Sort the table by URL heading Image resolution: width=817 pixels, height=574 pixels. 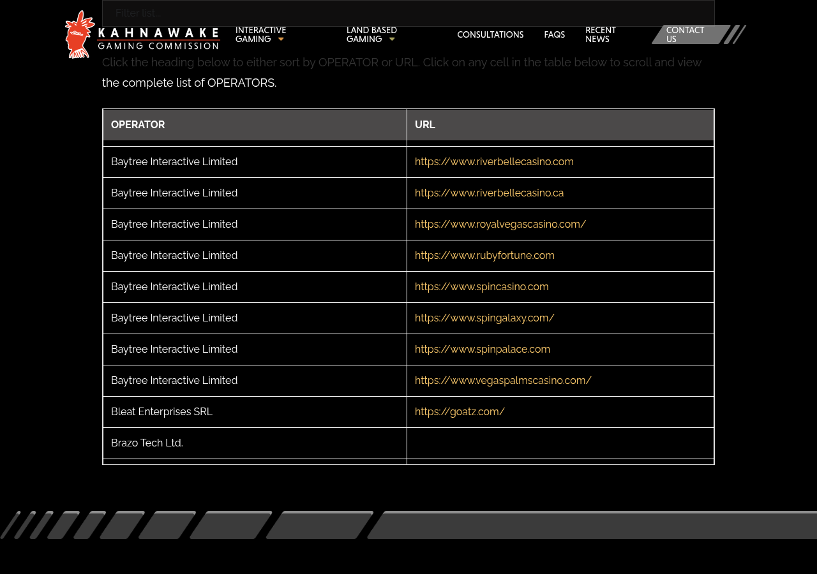(x=560, y=125)
